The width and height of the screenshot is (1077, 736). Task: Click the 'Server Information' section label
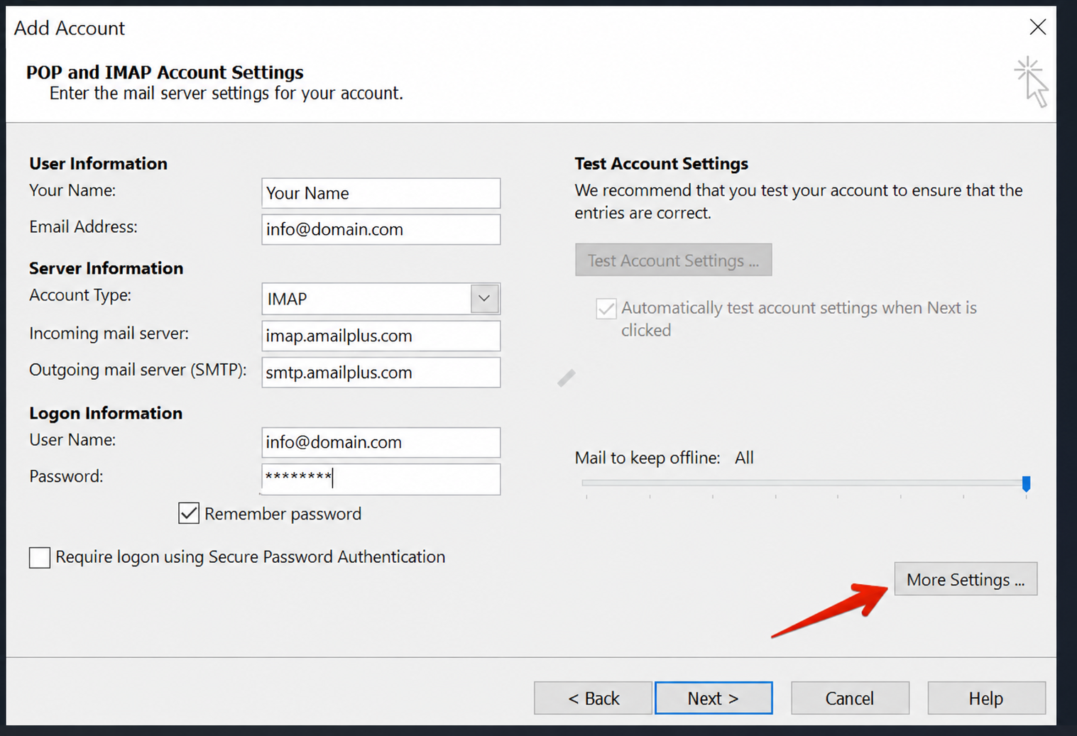(x=106, y=268)
